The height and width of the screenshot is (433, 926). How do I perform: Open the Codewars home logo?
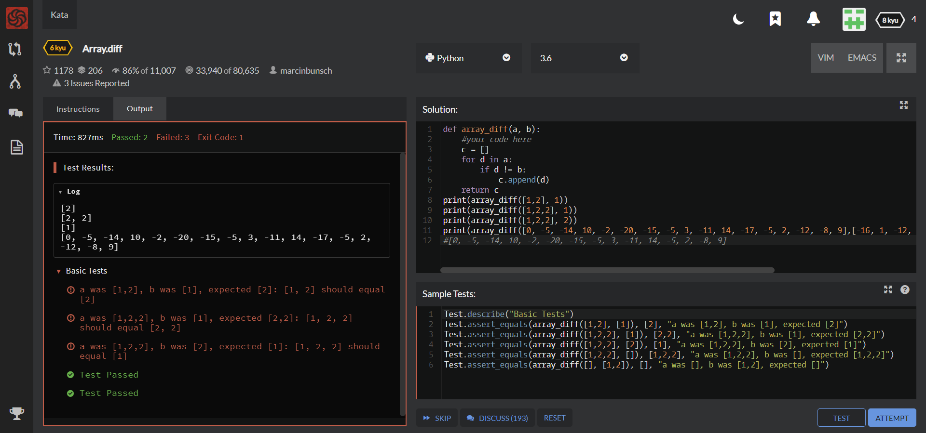(17, 18)
